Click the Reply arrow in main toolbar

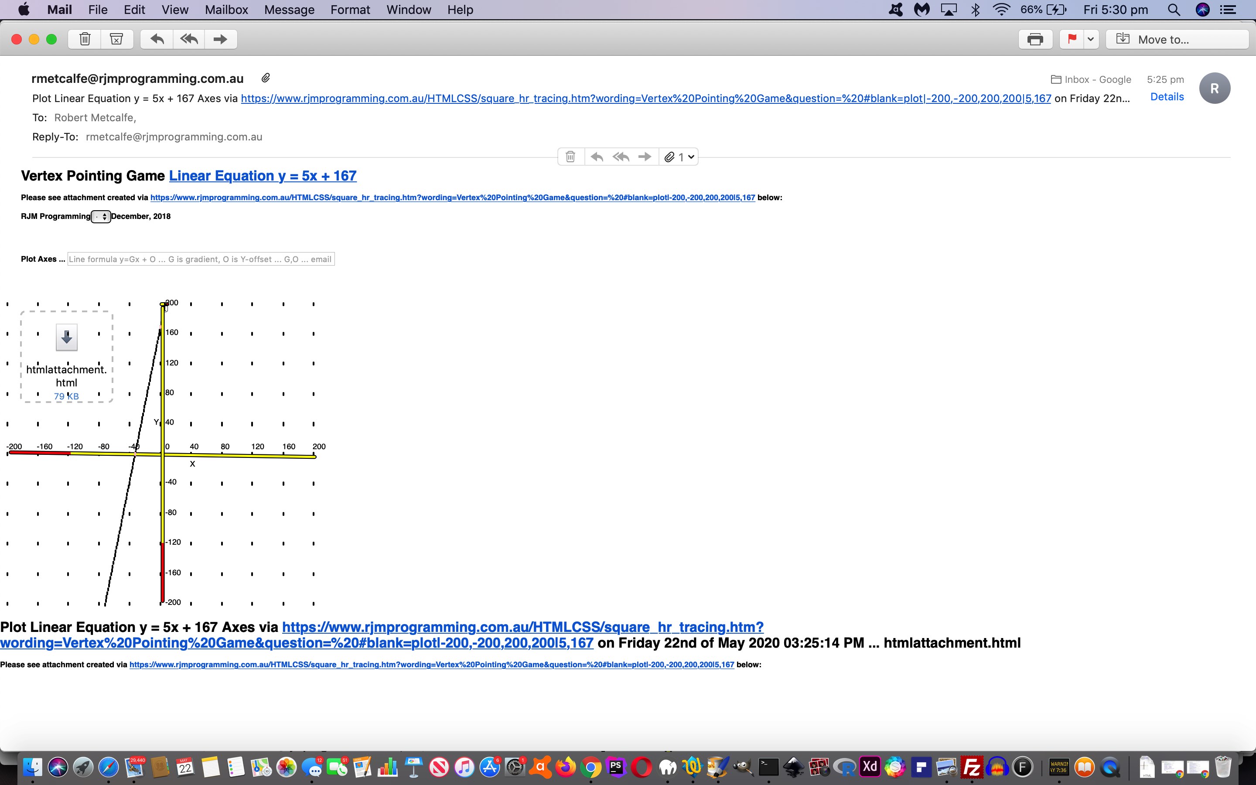pyautogui.click(x=157, y=39)
